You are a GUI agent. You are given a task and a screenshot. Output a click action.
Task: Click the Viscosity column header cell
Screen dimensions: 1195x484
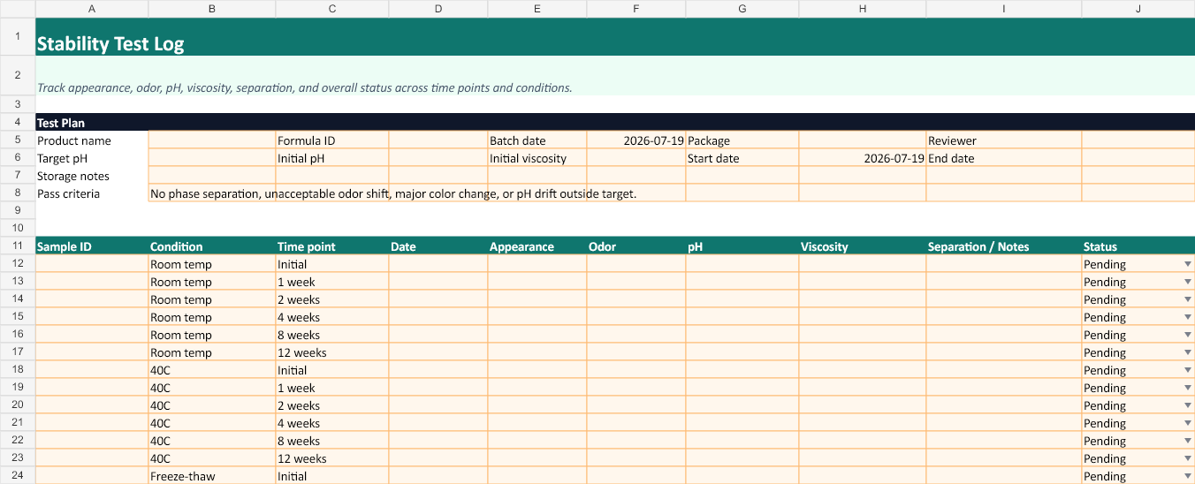[x=863, y=246]
